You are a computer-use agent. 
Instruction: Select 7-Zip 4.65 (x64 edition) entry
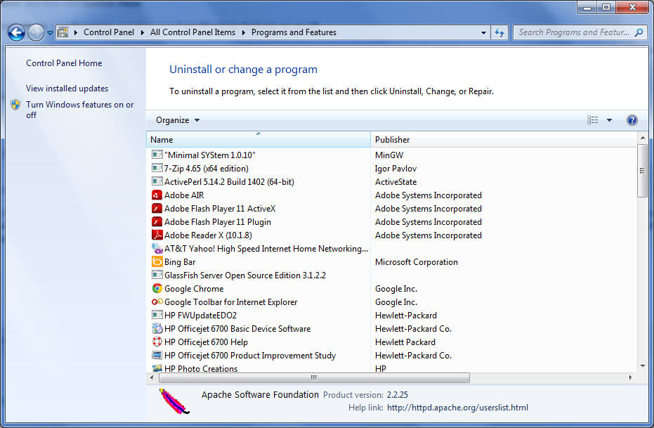coord(206,169)
